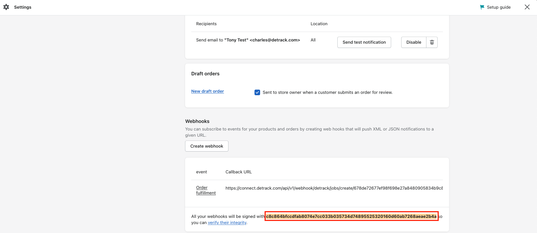This screenshot has height=233, width=537.
Task: Click the Settings title label
Action: pyautogui.click(x=23, y=7)
